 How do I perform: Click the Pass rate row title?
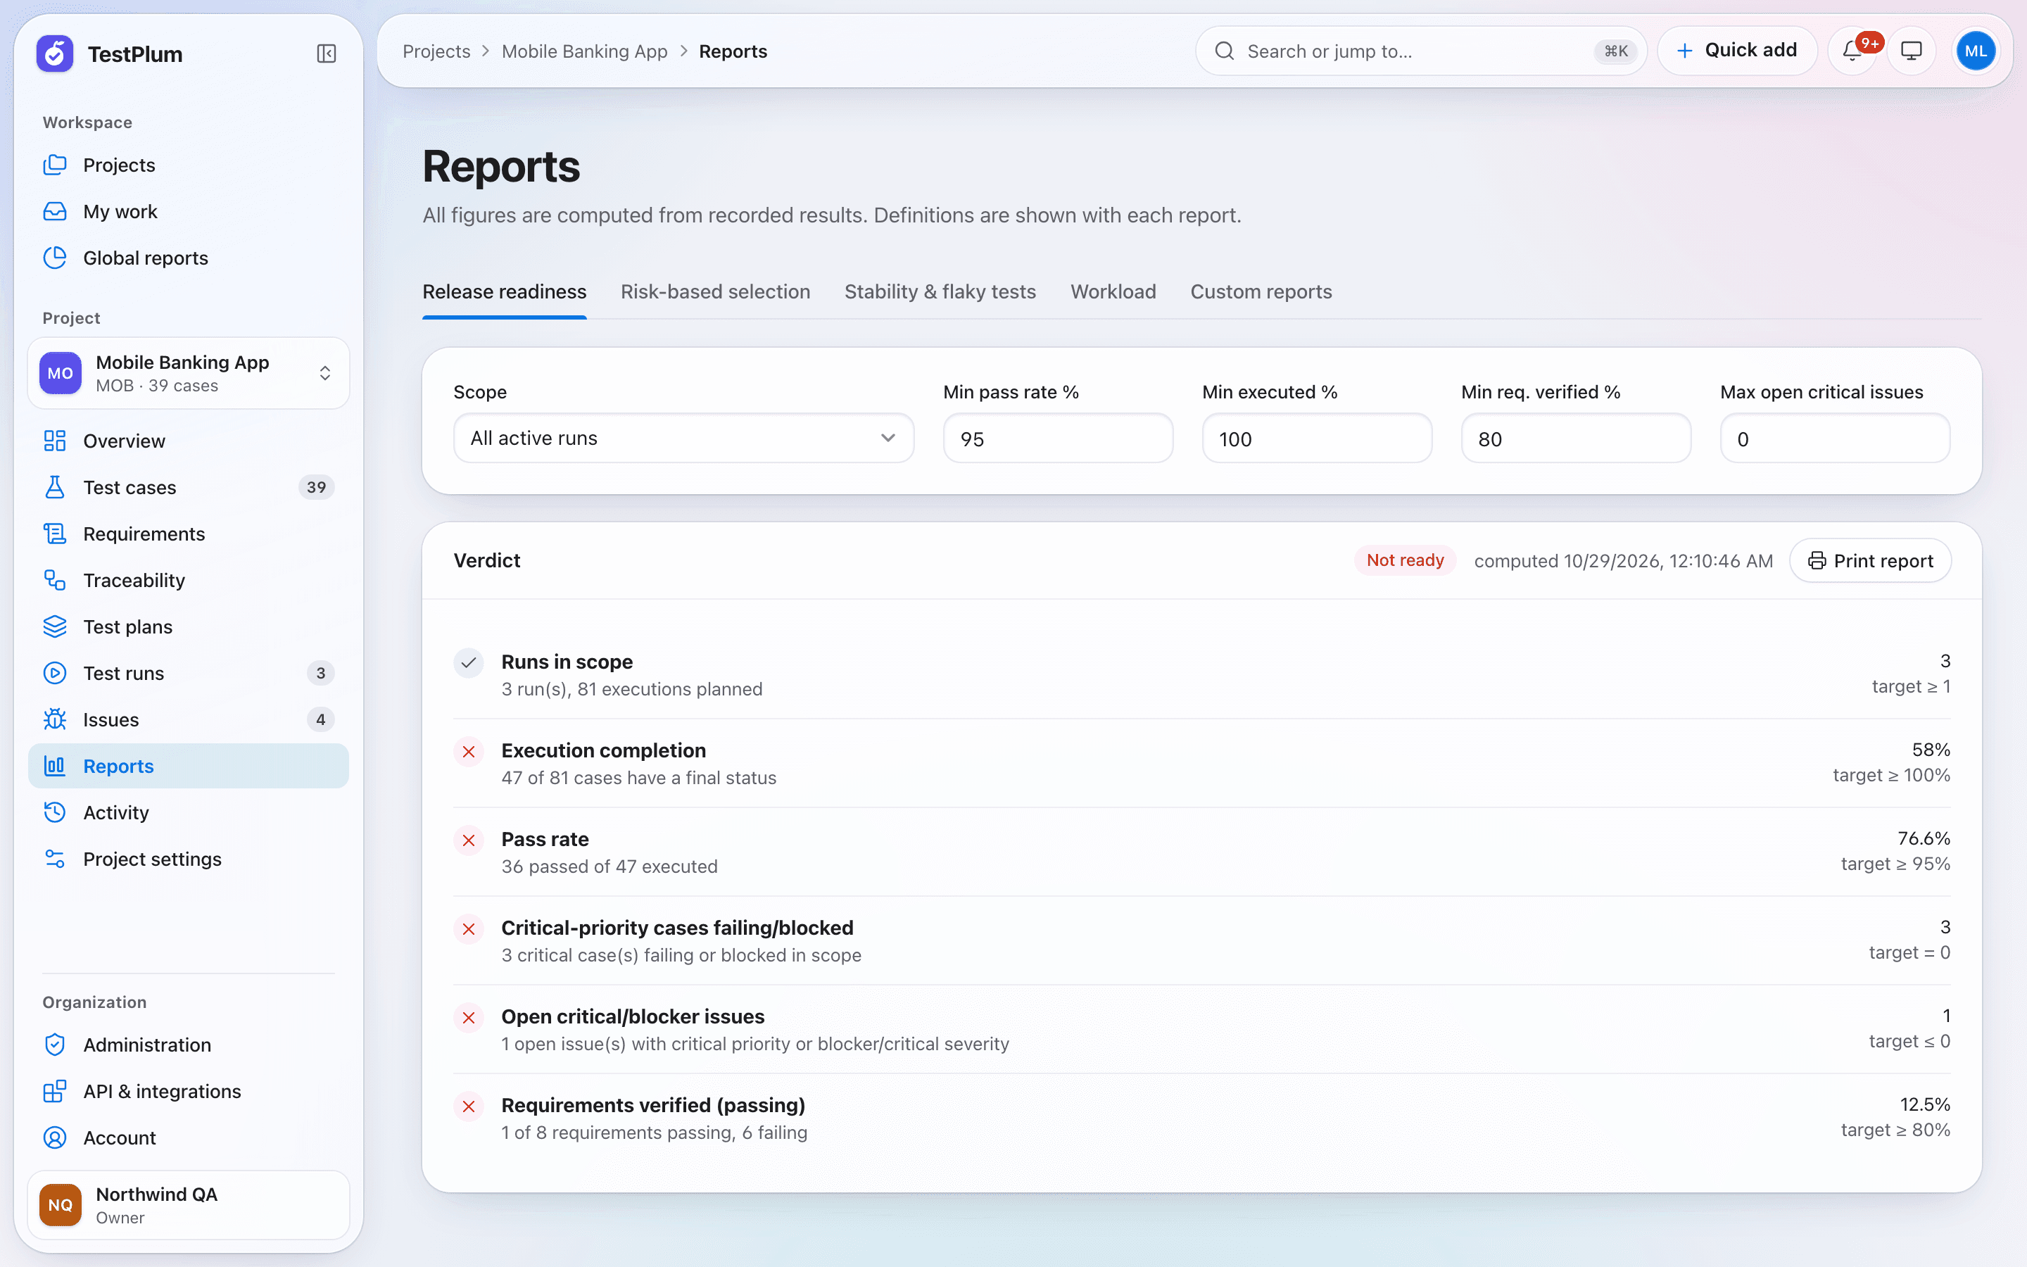click(545, 839)
